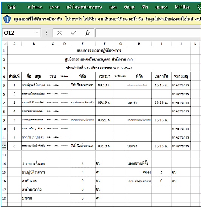Screen dimensions: 201x208
Task: Open the แทรก ribbon tab
Action: coord(54,7)
